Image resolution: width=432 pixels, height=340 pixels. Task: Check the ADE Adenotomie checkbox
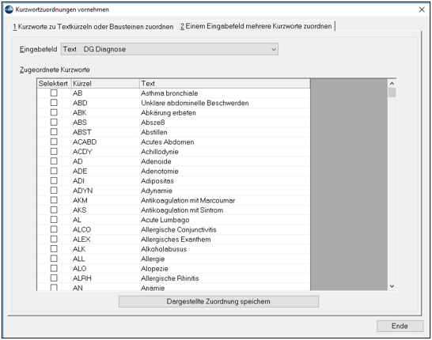tap(54, 171)
